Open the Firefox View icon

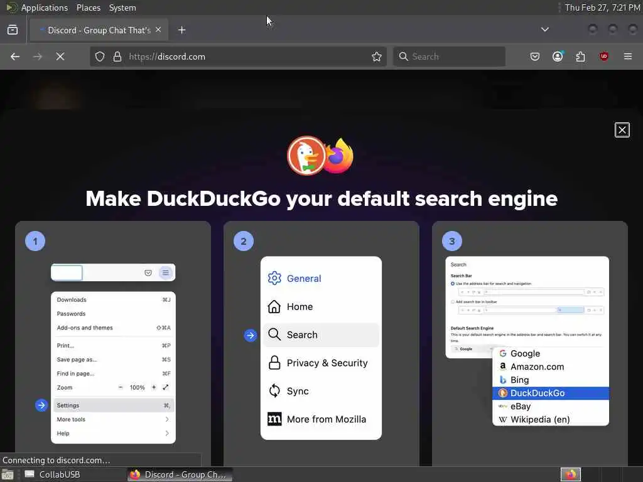[x=13, y=29]
